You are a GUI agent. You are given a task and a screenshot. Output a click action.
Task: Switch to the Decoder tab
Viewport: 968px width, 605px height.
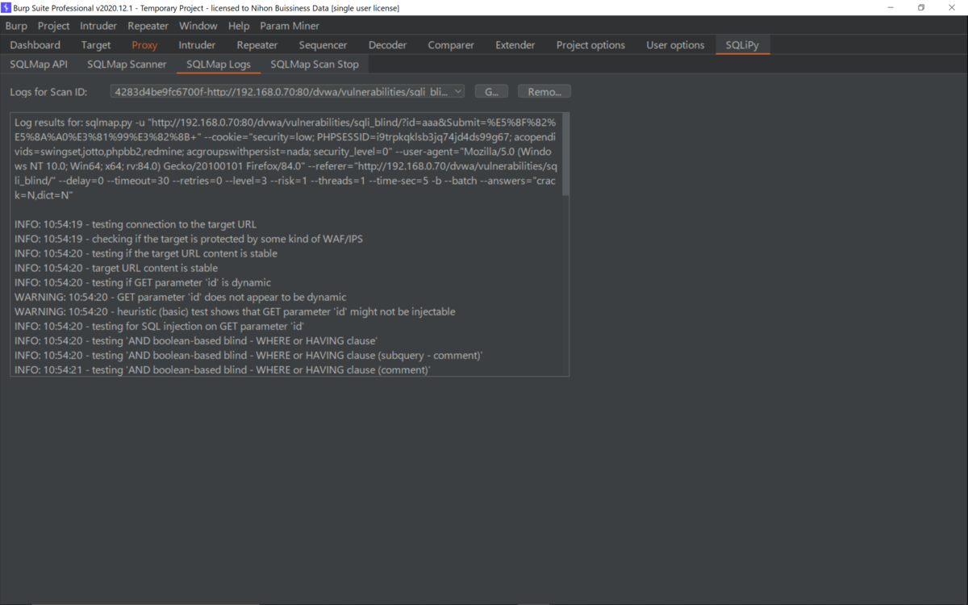click(x=388, y=45)
